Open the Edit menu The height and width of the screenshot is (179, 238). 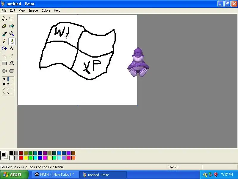12,10
